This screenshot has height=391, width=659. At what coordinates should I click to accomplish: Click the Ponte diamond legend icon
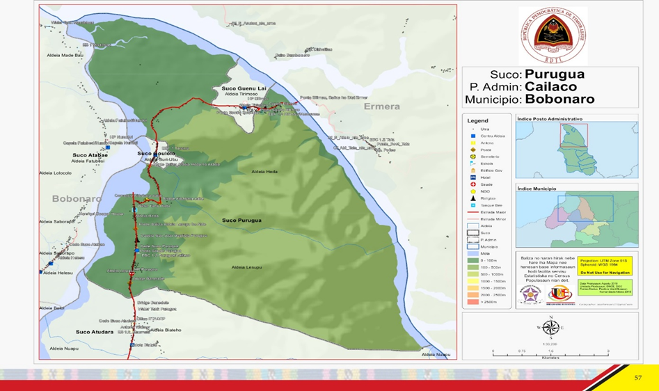tap(473, 150)
